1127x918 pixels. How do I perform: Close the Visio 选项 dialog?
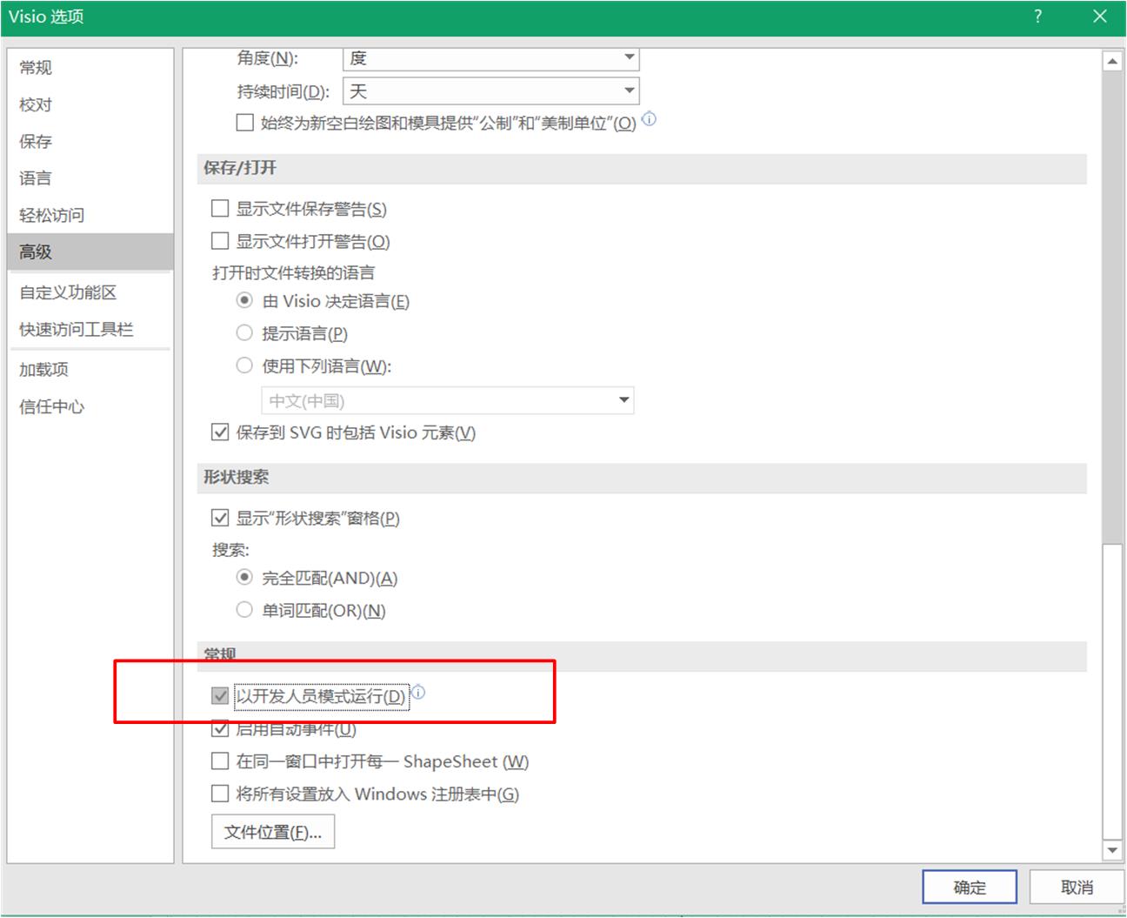[x=1100, y=17]
